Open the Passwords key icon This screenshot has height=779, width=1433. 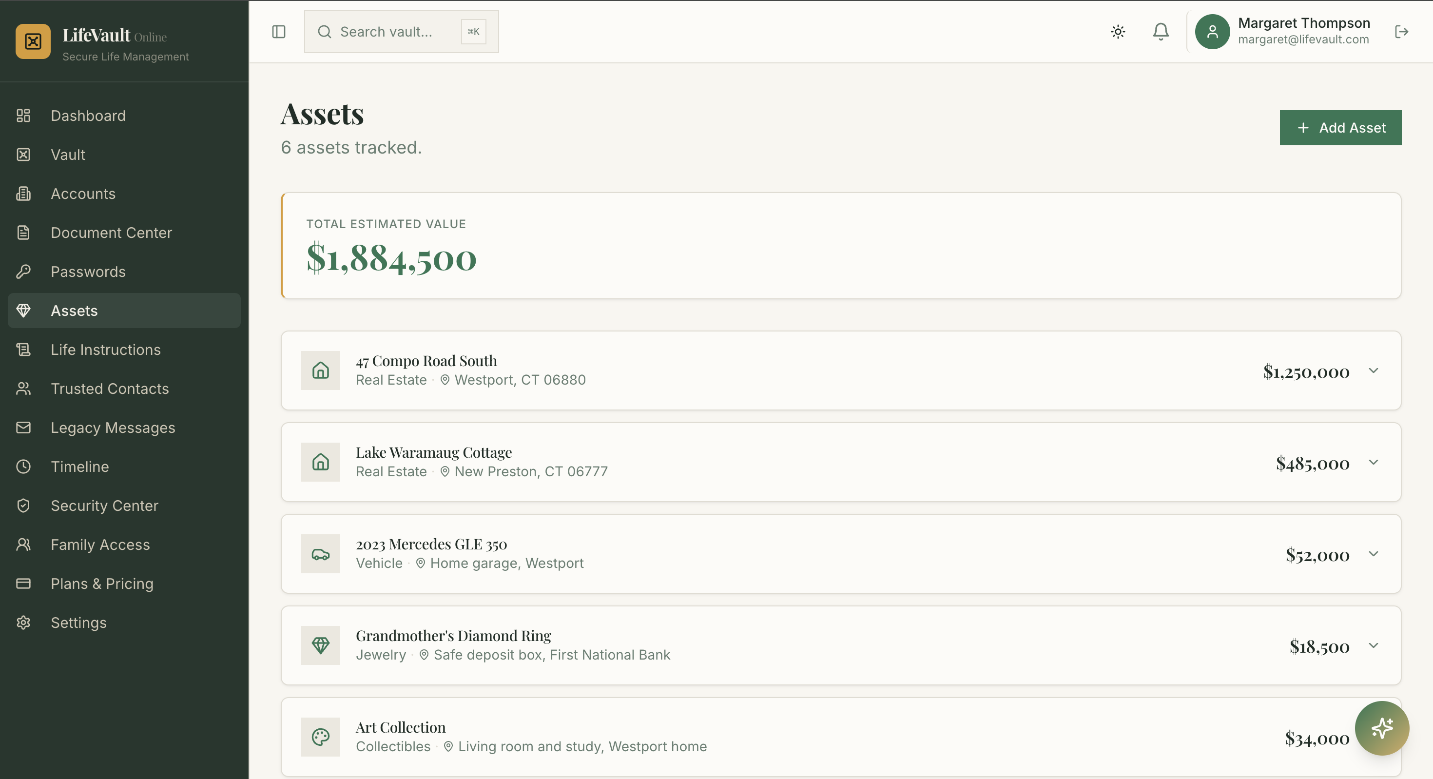tap(23, 272)
